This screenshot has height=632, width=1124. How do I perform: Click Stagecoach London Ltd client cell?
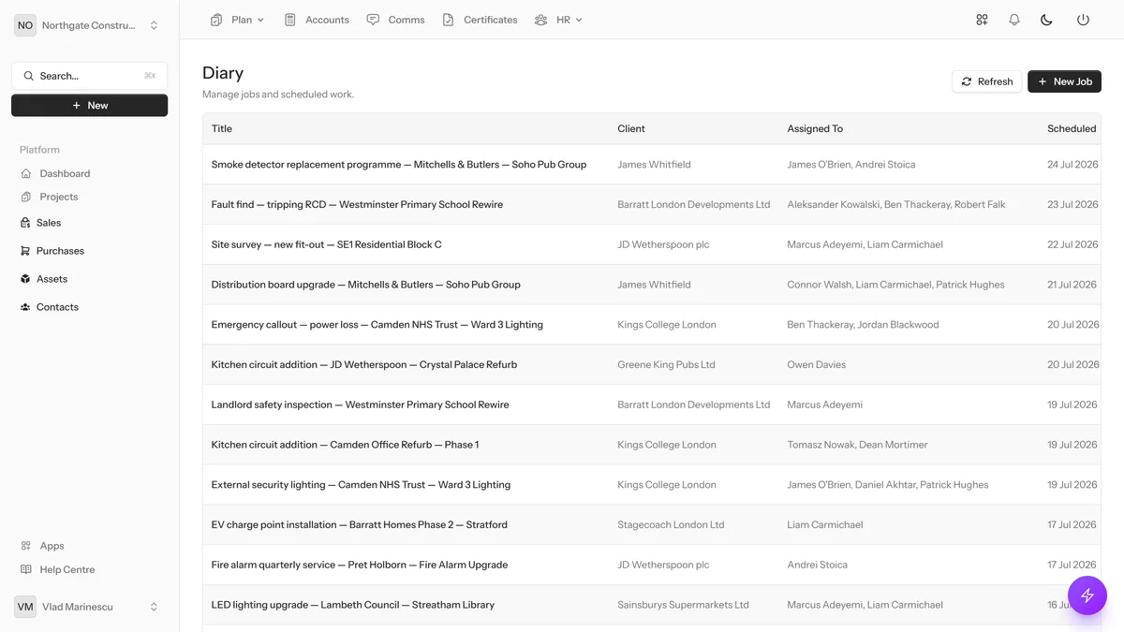671,525
